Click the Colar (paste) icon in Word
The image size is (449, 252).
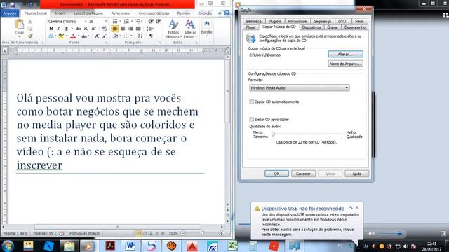[x=19, y=24]
